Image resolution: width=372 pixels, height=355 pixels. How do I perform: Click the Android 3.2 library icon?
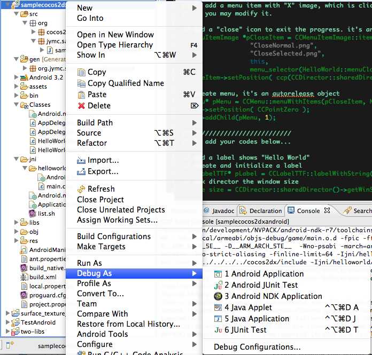[24, 77]
